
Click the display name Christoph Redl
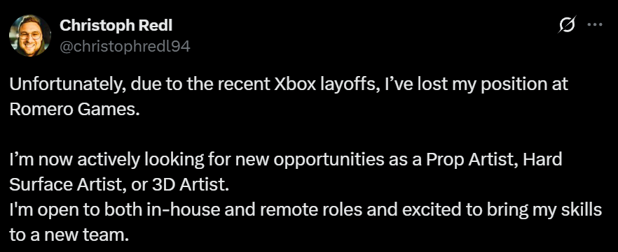point(116,26)
